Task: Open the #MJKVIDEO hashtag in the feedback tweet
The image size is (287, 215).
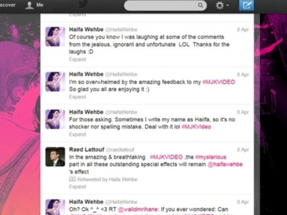Action: [219, 82]
